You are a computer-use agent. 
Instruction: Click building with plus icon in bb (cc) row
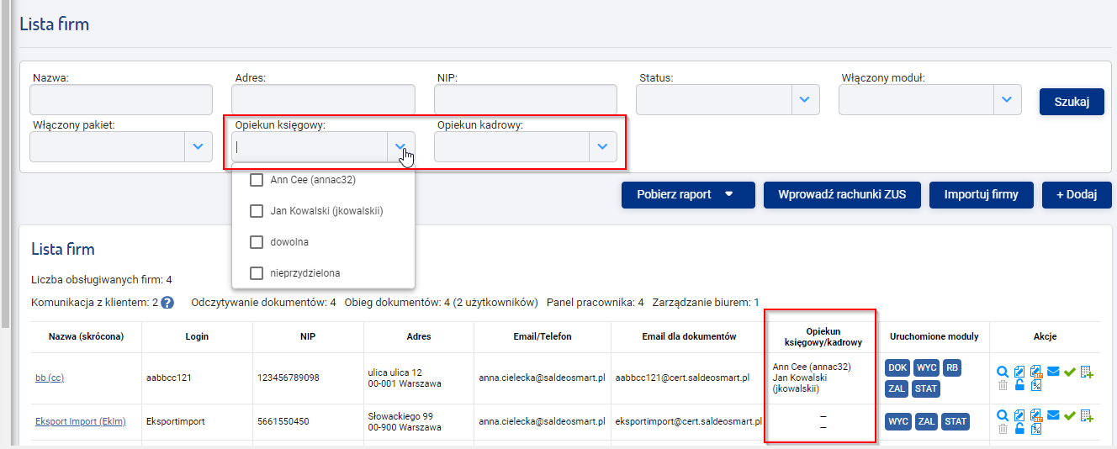pos(1087,372)
